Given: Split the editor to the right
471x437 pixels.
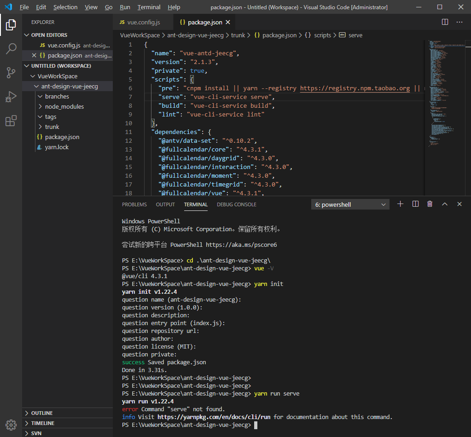Looking at the screenshot, I should tap(445, 22).
